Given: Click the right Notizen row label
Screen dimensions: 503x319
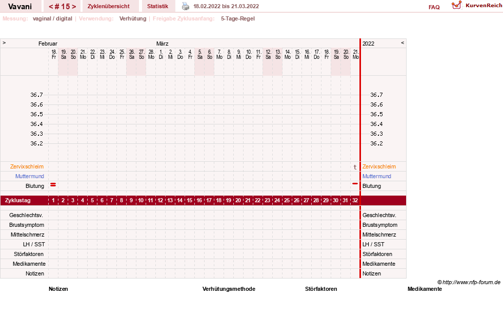Looking at the screenshot, I should [x=372, y=273].
